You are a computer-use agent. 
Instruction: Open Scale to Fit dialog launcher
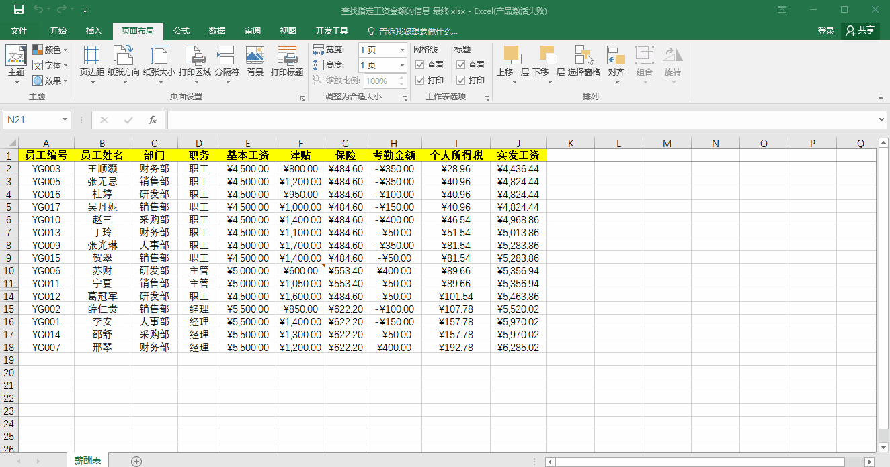click(x=405, y=98)
